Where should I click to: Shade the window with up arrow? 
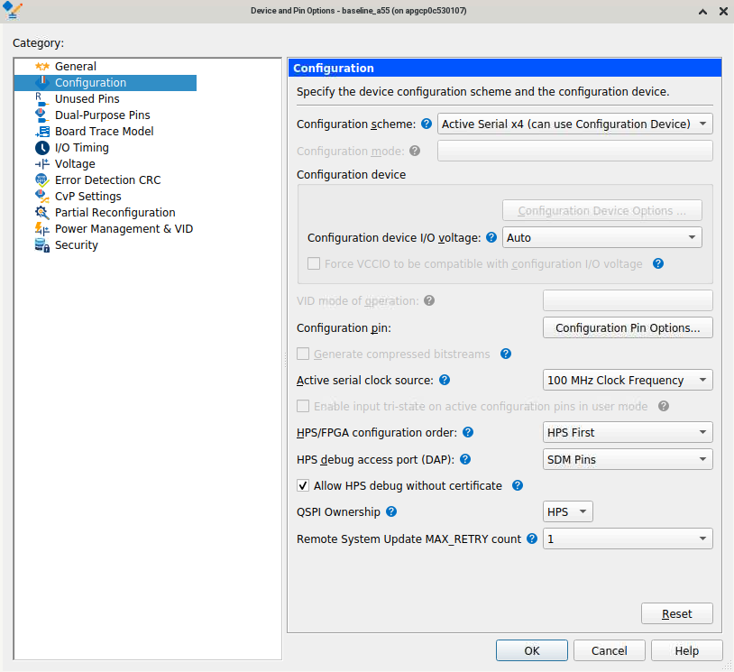click(x=702, y=11)
